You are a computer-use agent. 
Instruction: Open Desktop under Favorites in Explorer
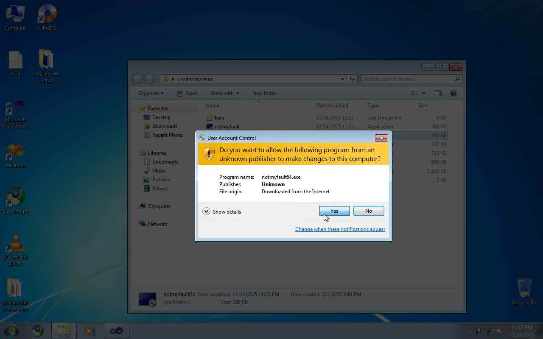click(x=157, y=117)
